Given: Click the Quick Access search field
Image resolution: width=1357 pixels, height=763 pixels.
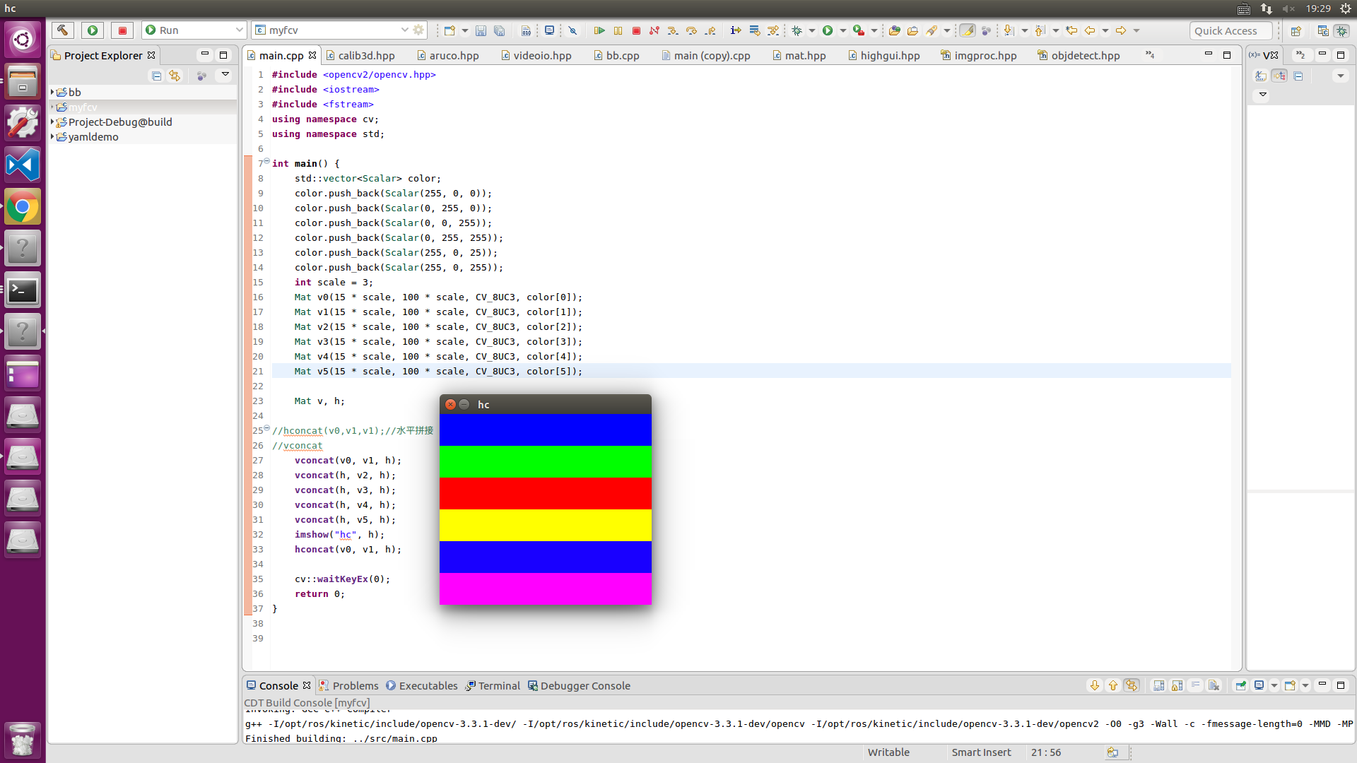Looking at the screenshot, I should [1230, 30].
